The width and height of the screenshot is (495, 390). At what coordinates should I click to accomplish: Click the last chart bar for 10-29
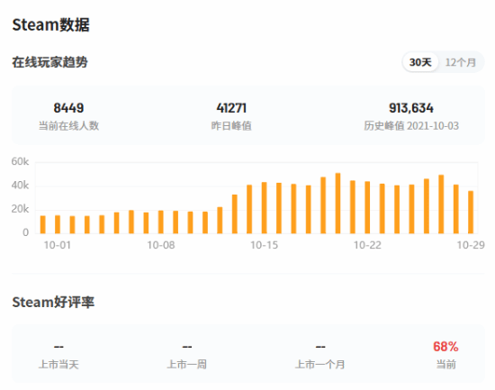click(471, 212)
